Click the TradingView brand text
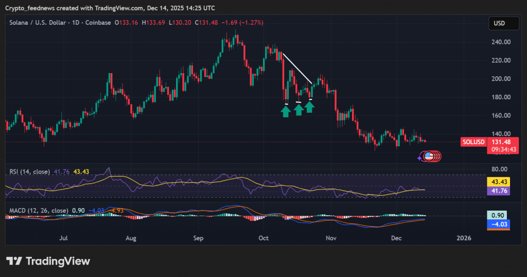The image size is (527, 277). [58, 262]
